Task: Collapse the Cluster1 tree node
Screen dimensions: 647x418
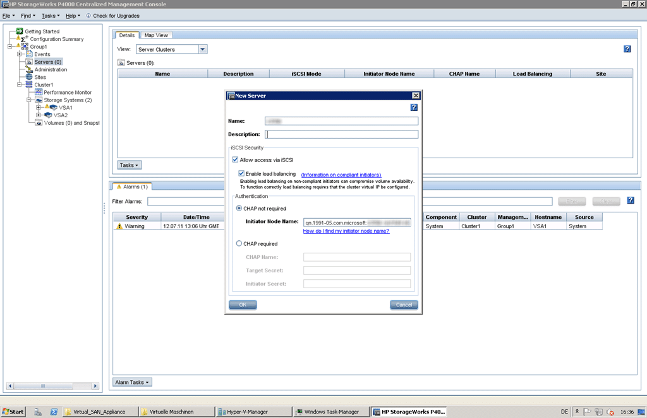Action: (19, 84)
